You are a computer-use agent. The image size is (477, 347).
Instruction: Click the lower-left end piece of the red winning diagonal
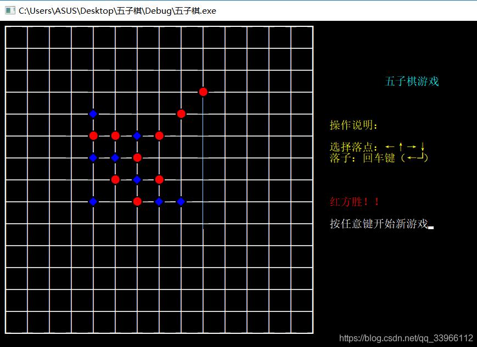115,179
